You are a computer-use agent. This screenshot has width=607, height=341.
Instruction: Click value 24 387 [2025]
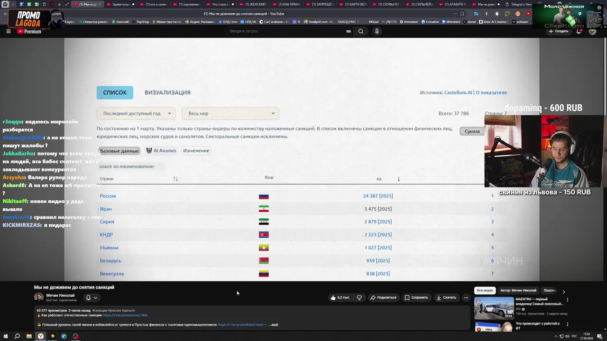[x=378, y=196]
